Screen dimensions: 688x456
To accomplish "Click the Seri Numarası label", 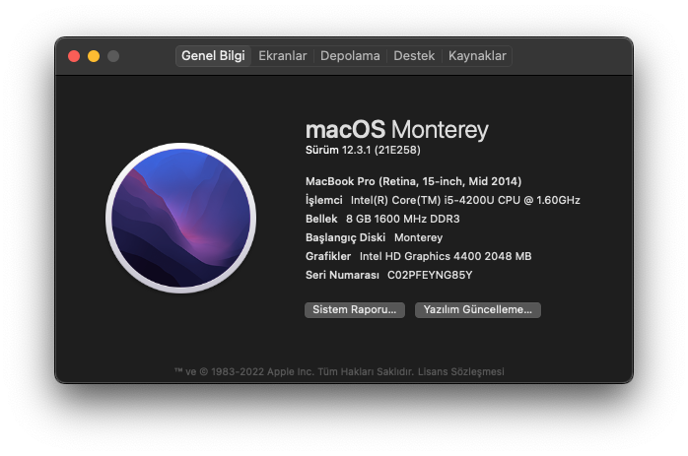I will 342,276.
